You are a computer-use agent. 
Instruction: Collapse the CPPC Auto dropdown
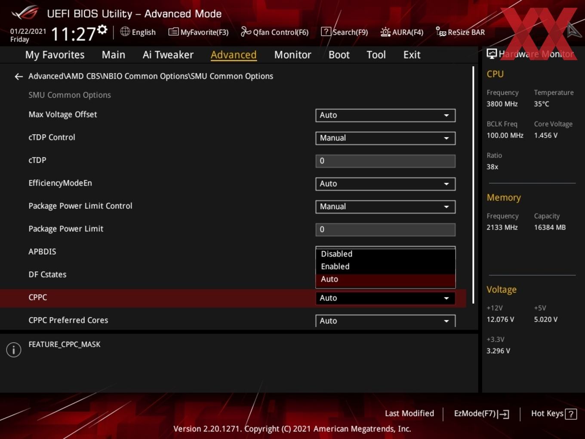(385, 298)
